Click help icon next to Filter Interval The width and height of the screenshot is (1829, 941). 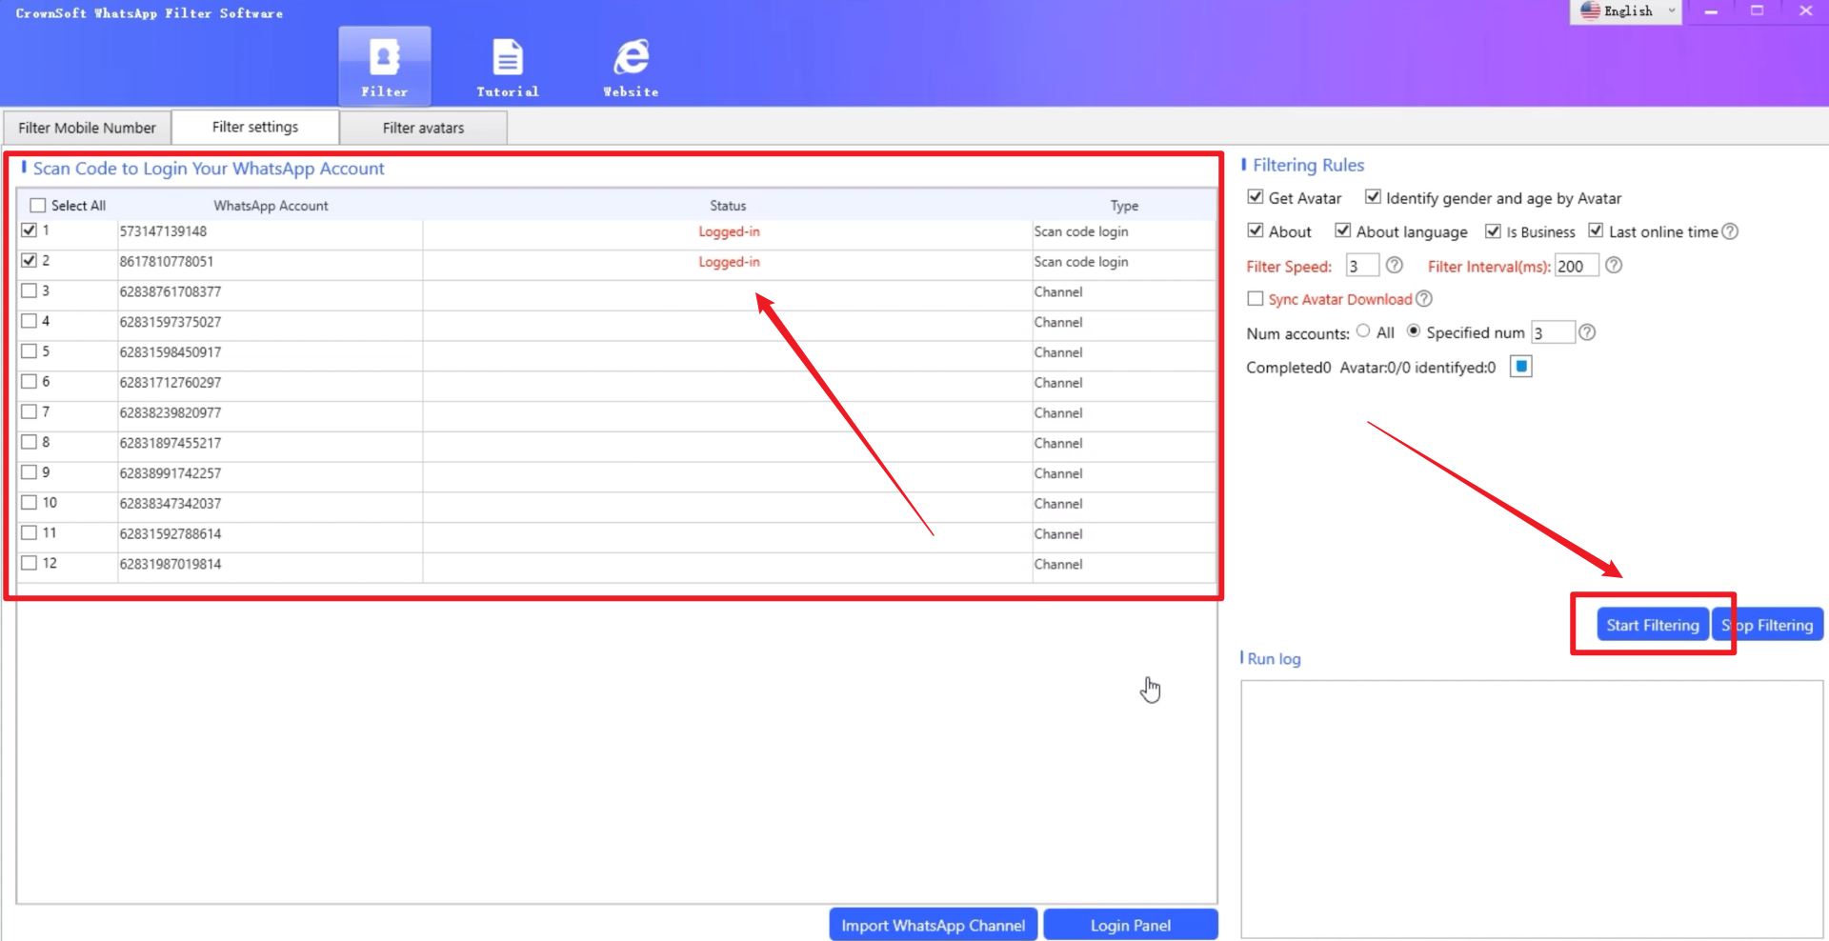(1614, 266)
